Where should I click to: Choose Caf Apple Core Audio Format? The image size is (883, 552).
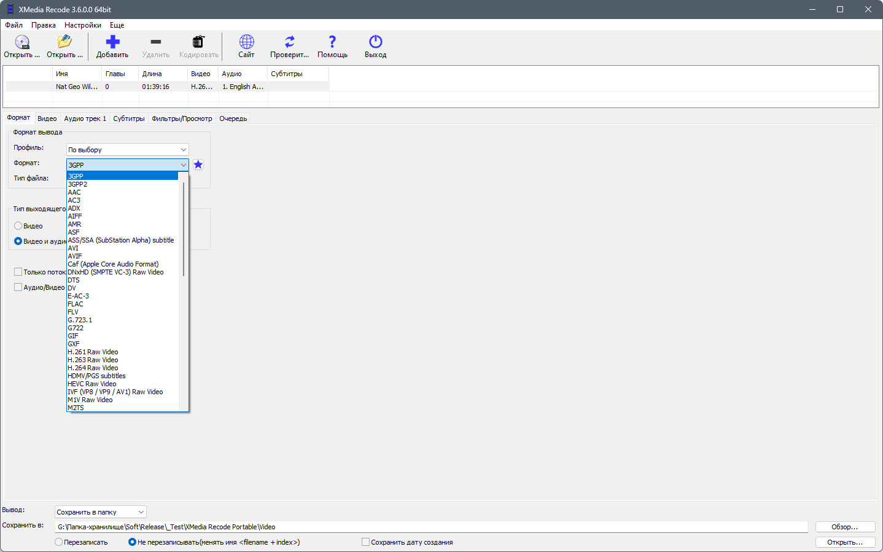coord(122,264)
